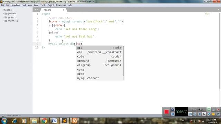
Task: Click line number 3 in gutter
Action: [x=38, y=21]
